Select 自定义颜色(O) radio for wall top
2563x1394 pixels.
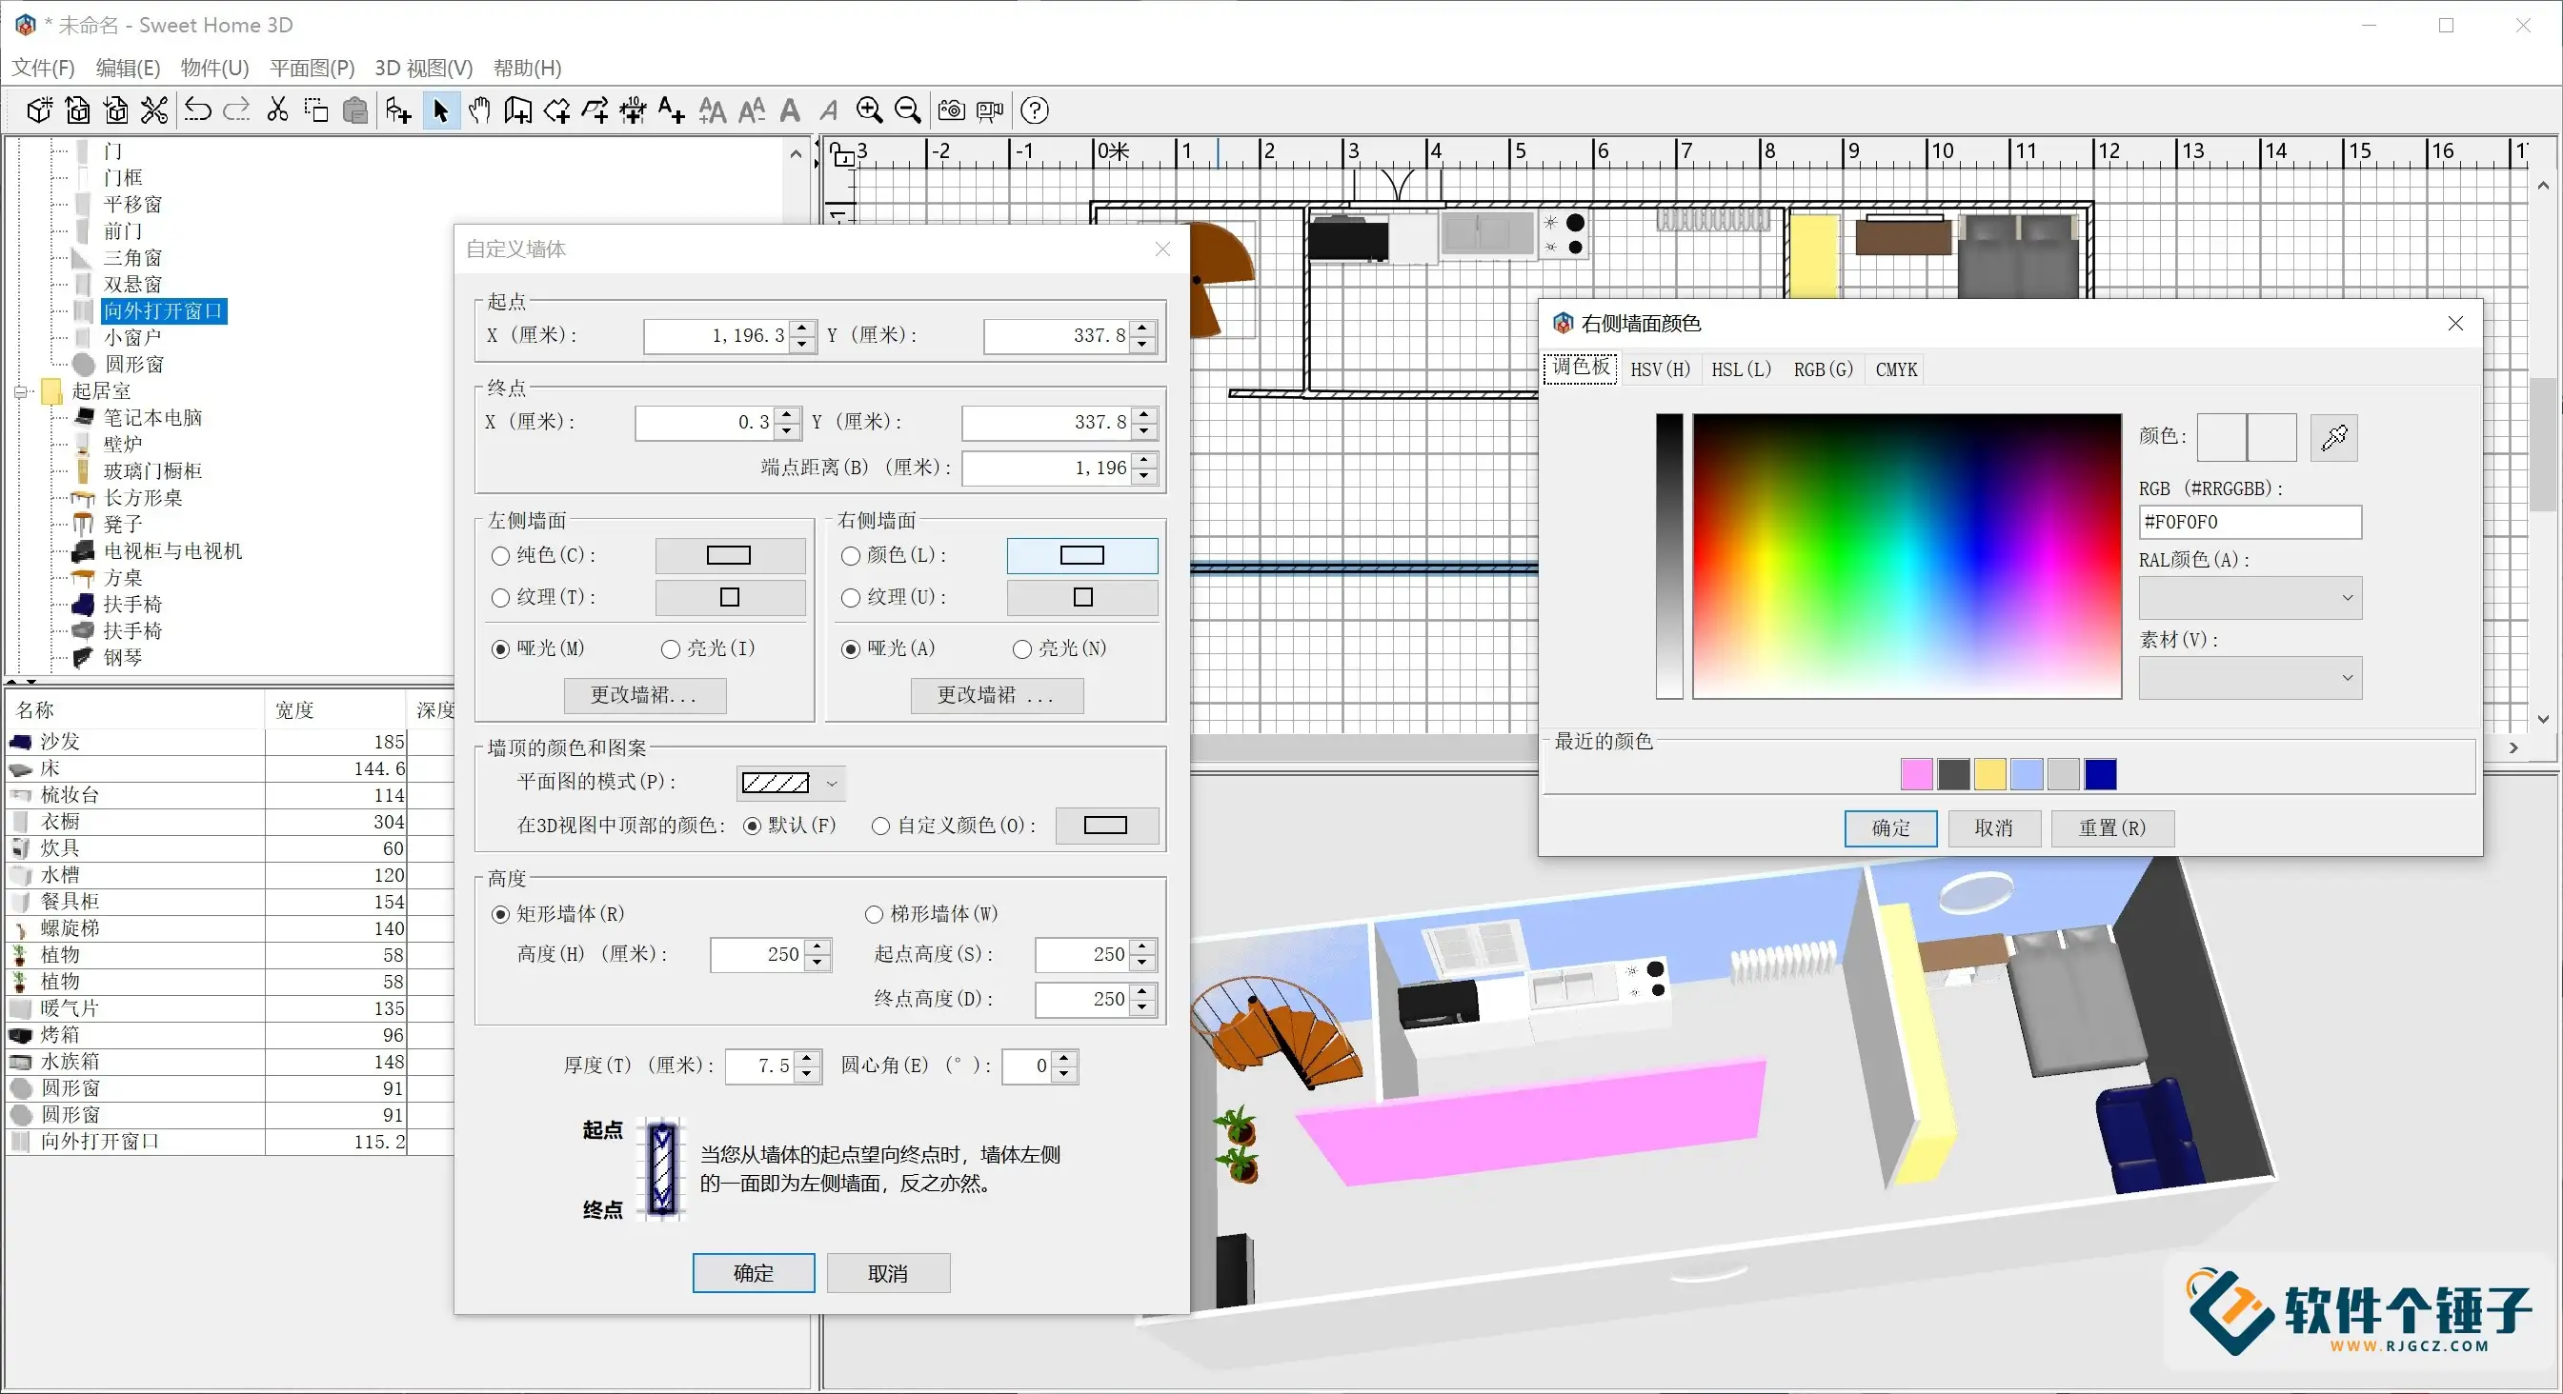pyautogui.click(x=880, y=826)
